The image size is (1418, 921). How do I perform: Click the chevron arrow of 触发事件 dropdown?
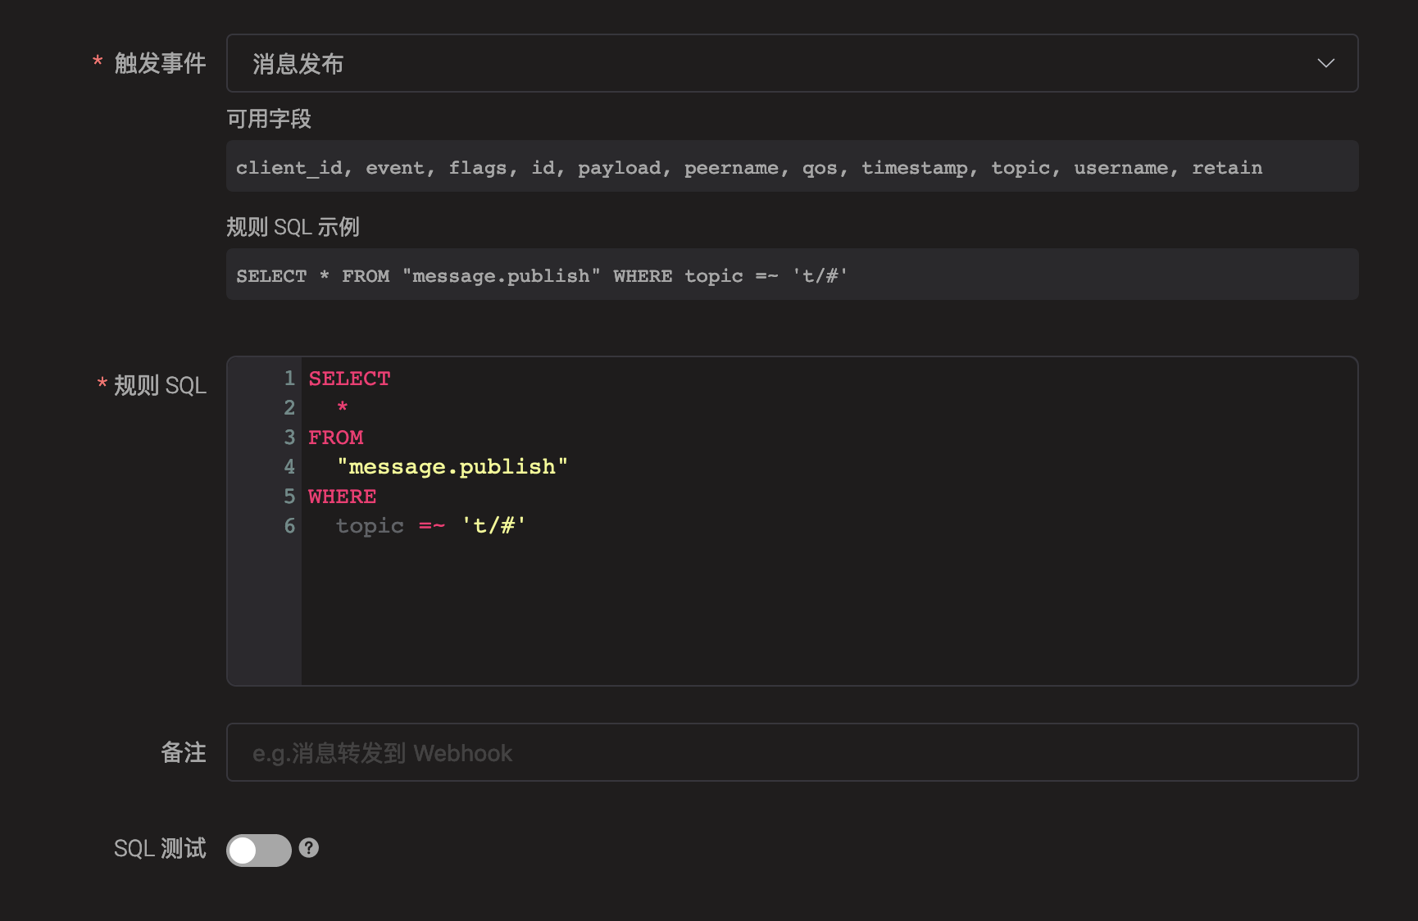pos(1325,63)
